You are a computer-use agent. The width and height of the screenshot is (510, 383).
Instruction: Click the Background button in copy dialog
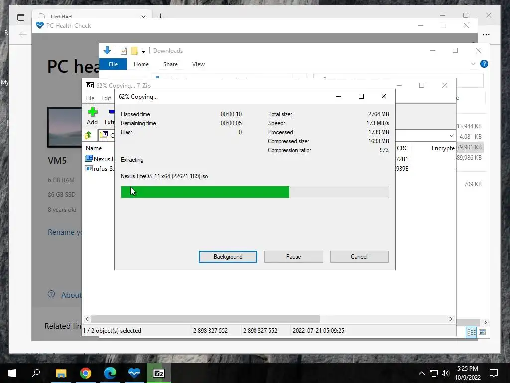[228, 257]
